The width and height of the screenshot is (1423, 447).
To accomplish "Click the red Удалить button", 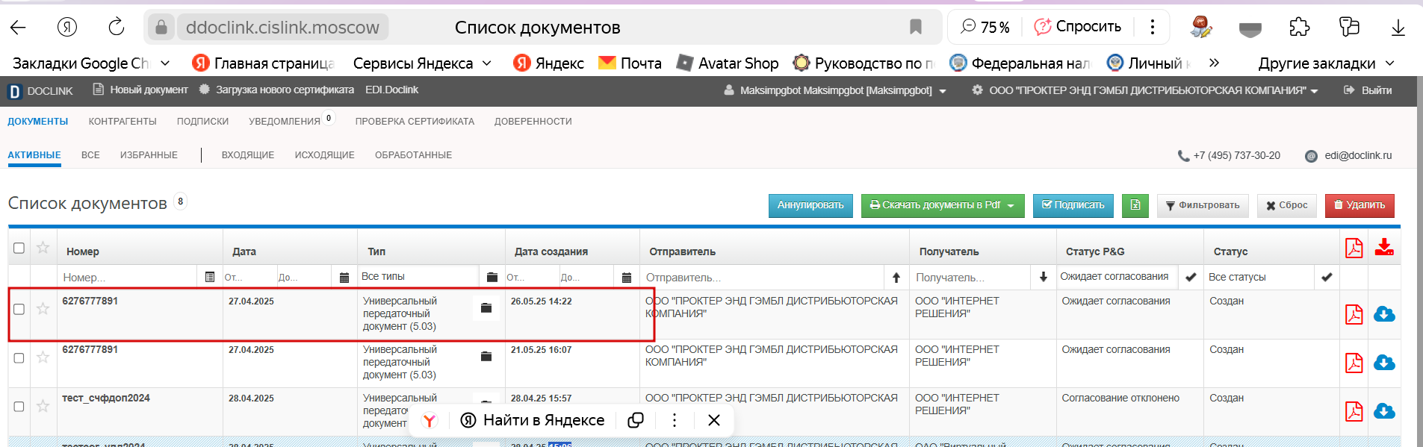I will pyautogui.click(x=1360, y=205).
